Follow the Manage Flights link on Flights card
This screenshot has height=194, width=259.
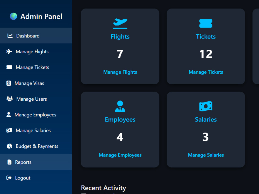[120, 72]
